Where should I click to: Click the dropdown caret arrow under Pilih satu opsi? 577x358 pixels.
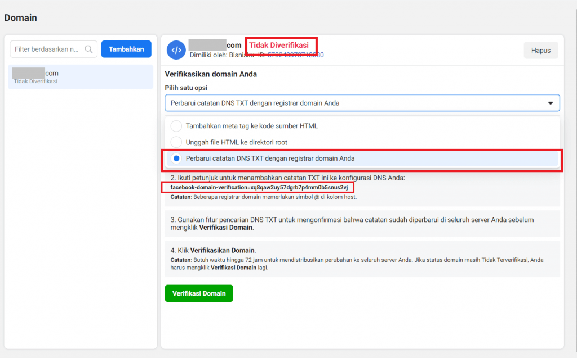click(x=550, y=103)
